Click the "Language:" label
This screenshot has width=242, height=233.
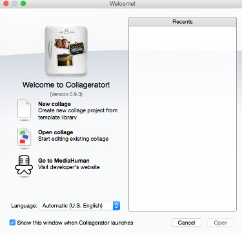[x=24, y=206]
